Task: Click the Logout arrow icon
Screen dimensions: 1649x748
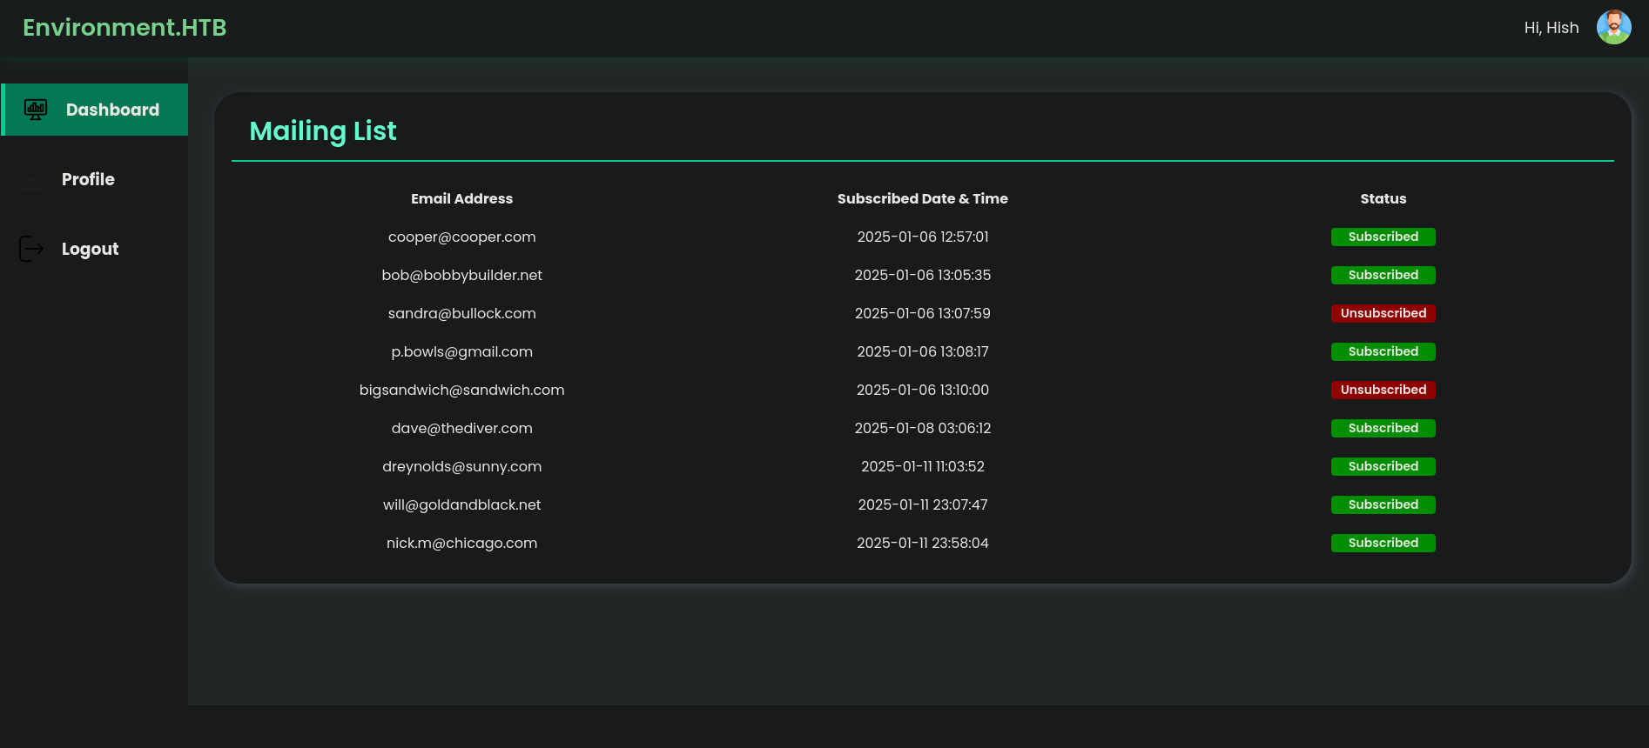Action: click(x=31, y=249)
